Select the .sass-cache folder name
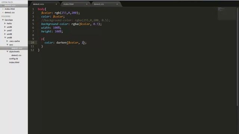This screenshot has height=134, width=239. point(15,41)
